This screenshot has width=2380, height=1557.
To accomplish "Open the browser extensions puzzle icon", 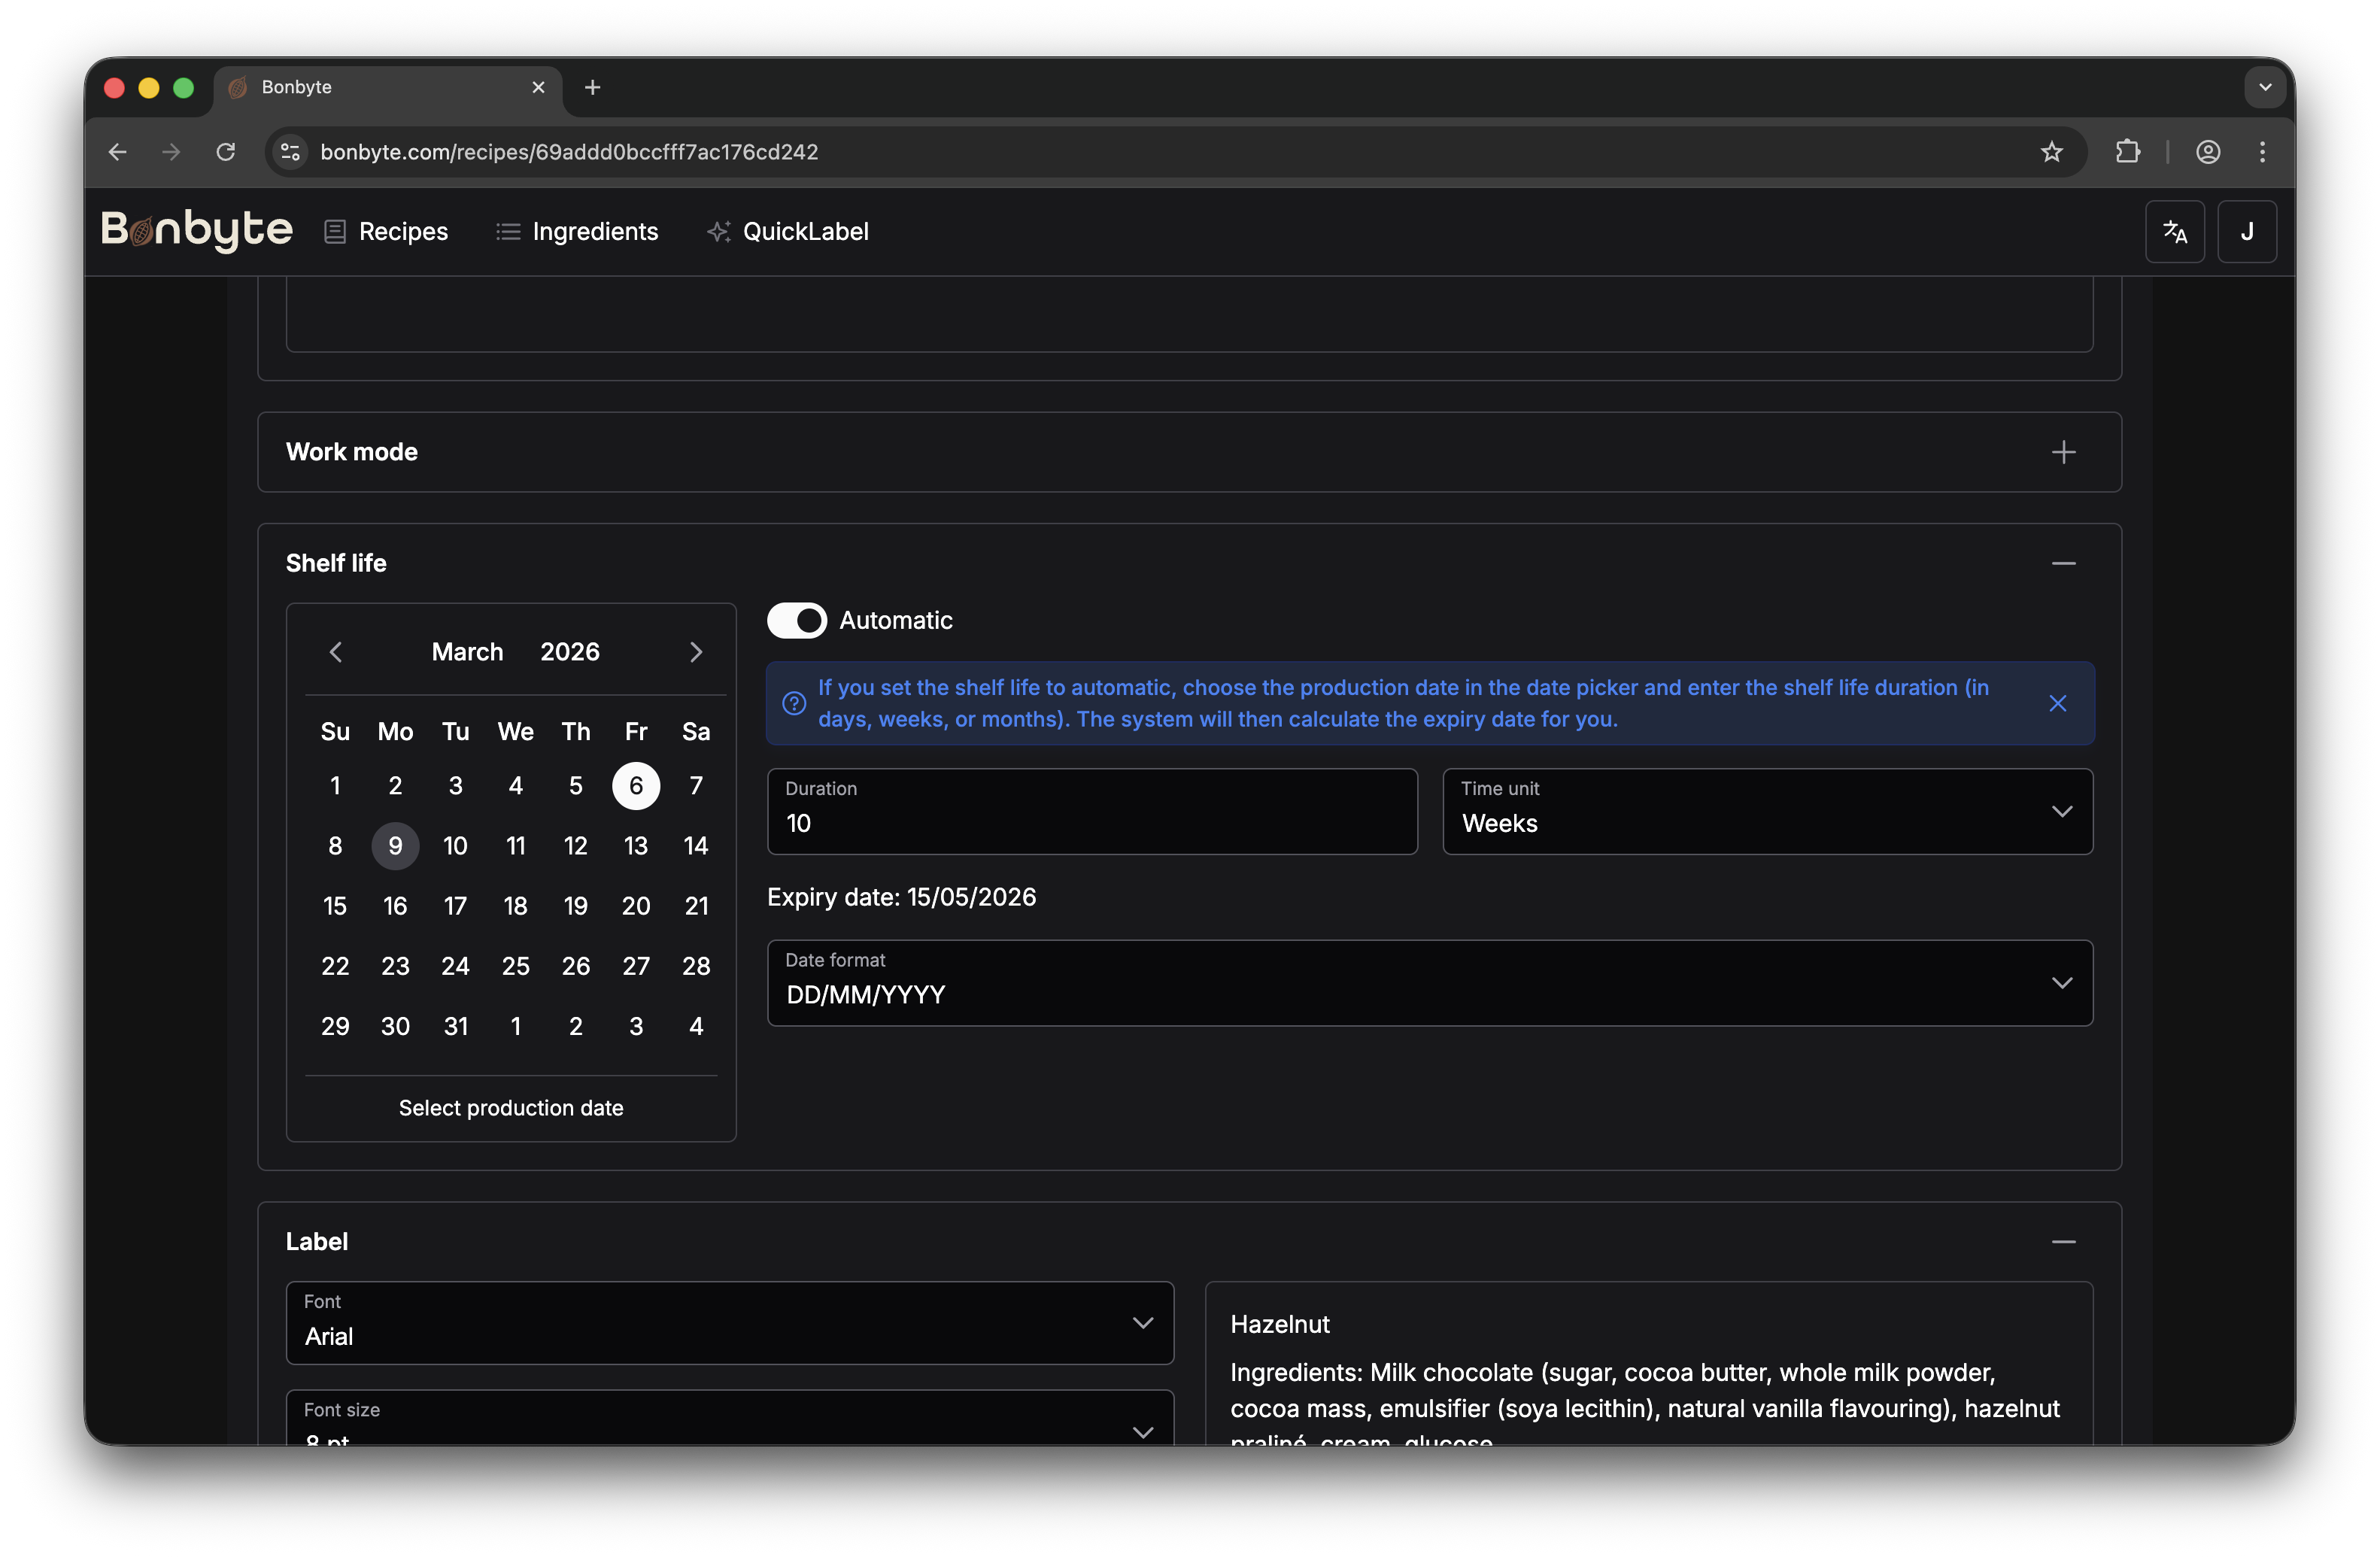I will [x=2128, y=152].
